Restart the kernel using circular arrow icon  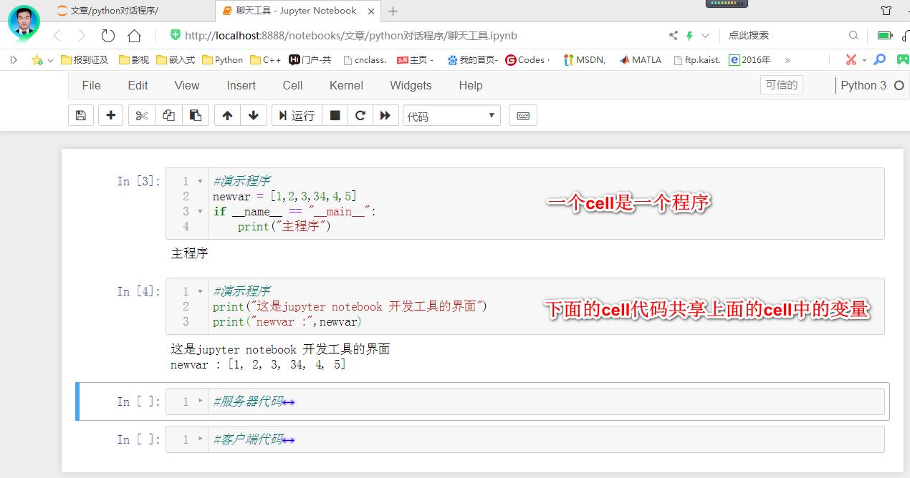click(360, 115)
